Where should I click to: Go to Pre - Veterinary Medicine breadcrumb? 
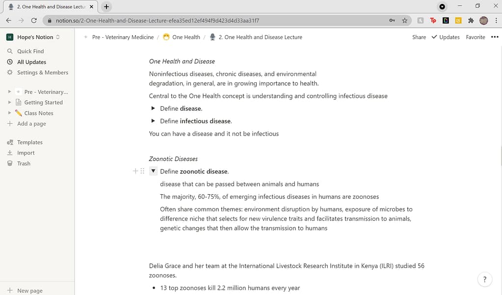coord(123,37)
